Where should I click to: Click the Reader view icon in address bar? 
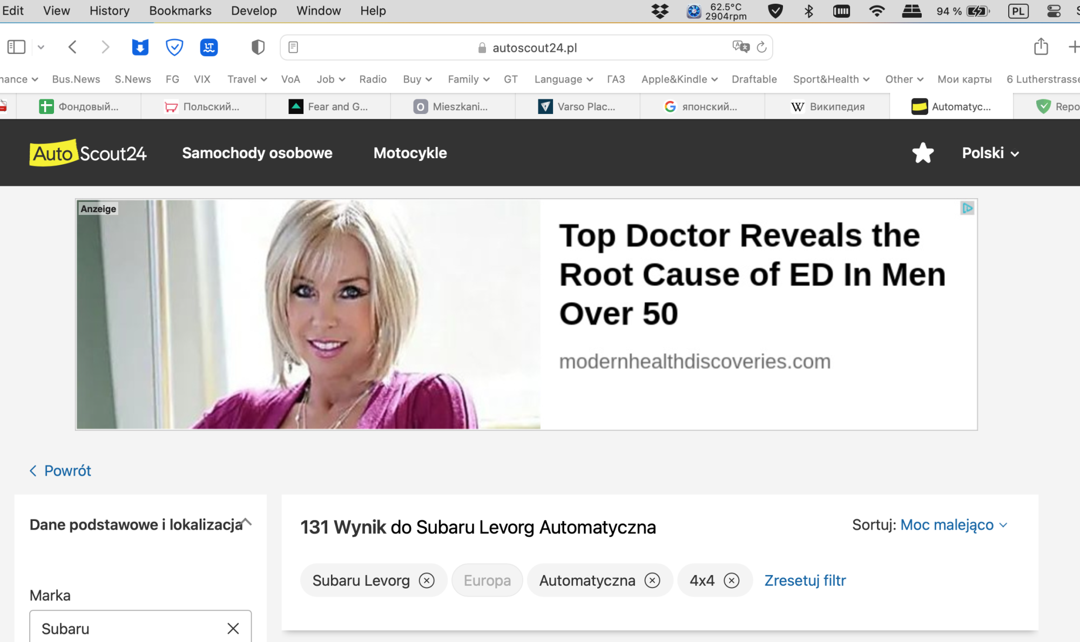(x=293, y=48)
